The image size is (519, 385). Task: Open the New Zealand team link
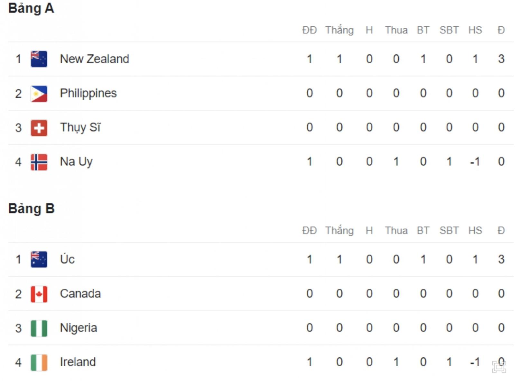[94, 59]
